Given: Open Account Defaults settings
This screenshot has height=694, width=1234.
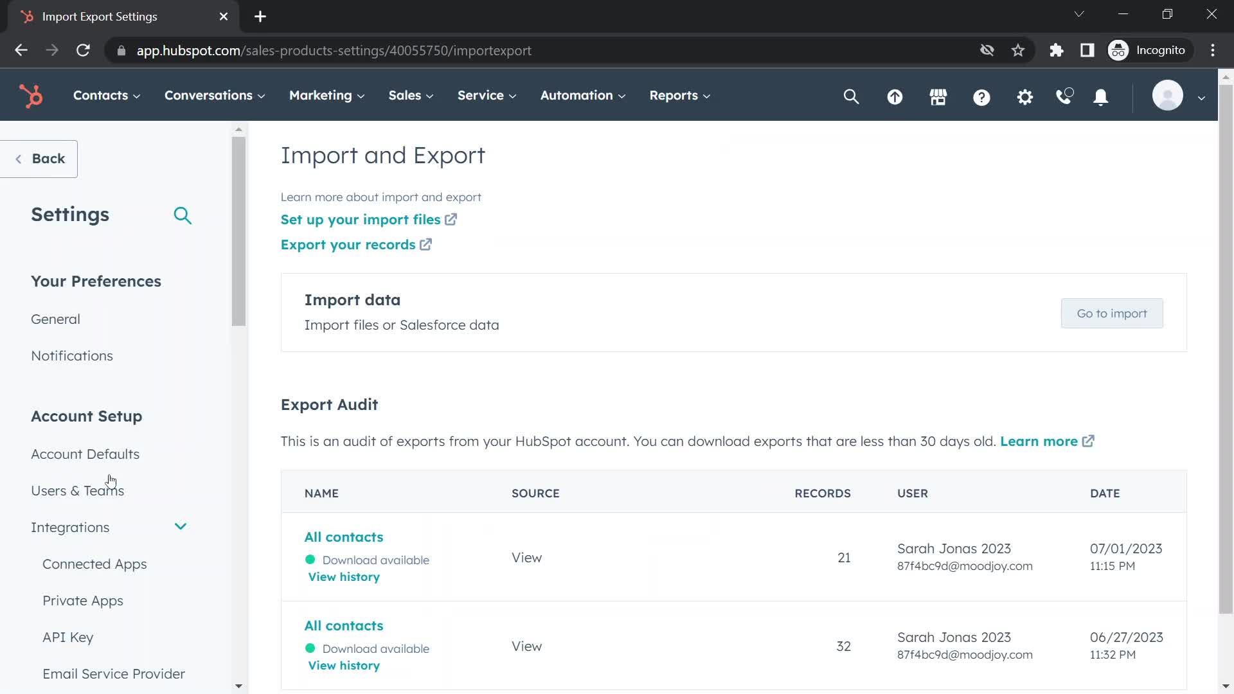Looking at the screenshot, I should click(x=85, y=454).
